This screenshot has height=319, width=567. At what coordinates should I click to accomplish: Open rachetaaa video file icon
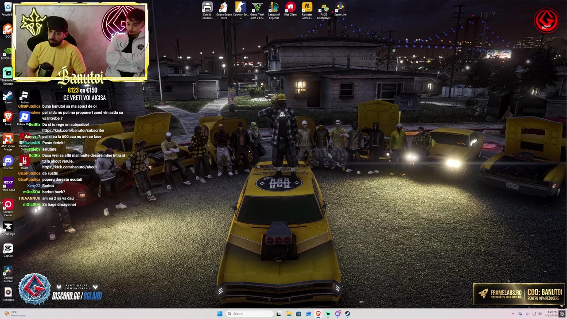click(x=8, y=294)
